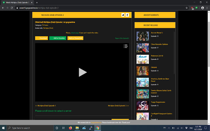
Task: Open Firefox from the taskbar
Action: (70, 128)
